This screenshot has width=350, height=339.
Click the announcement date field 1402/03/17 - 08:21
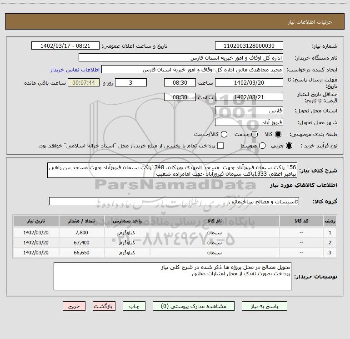[x=65, y=46]
